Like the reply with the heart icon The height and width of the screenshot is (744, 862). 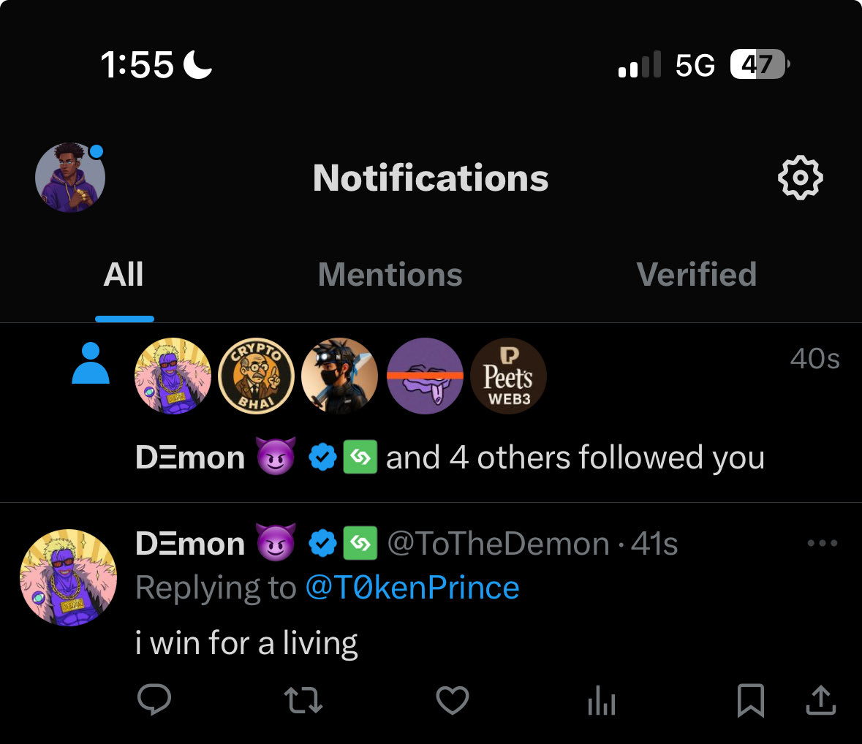(453, 700)
